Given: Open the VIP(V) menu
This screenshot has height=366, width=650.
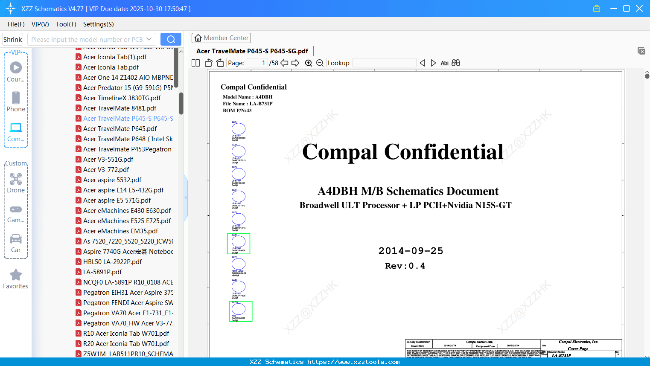Looking at the screenshot, I should click(x=40, y=24).
